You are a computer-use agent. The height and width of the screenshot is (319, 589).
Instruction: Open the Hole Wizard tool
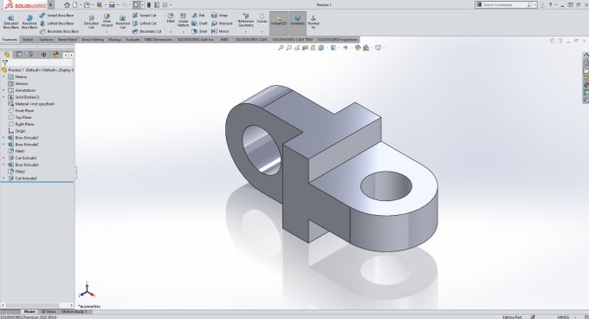coord(107,21)
